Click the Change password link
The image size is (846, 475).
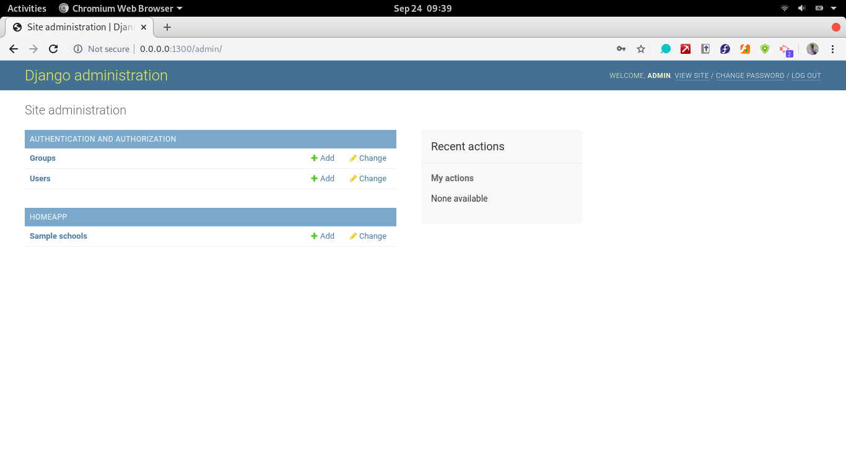point(750,75)
